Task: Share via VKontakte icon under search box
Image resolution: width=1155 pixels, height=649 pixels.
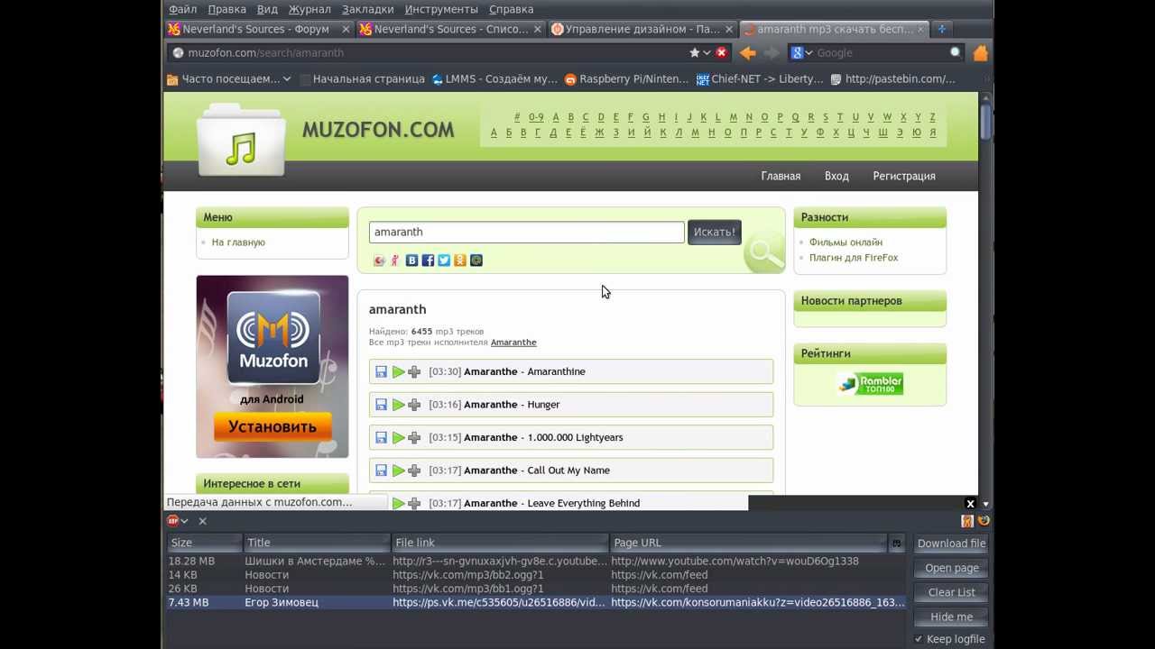Action: (x=411, y=261)
